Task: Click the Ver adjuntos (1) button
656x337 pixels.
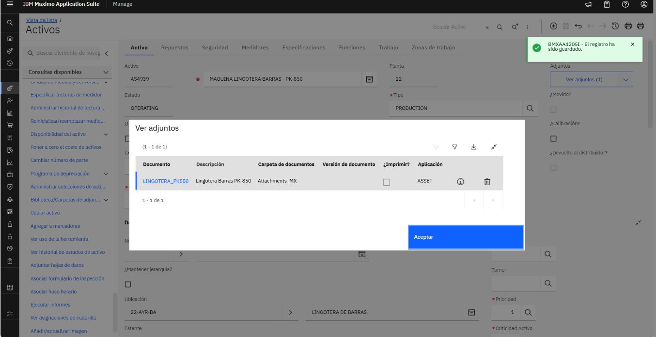Action: 584,79
